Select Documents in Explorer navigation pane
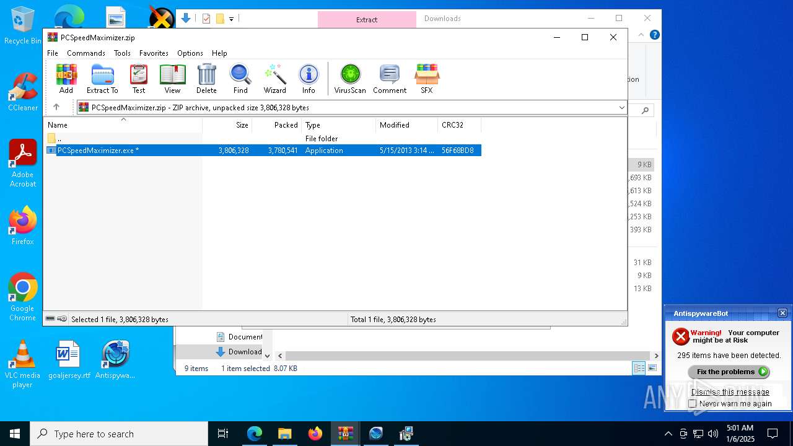Image resolution: width=793 pixels, height=446 pixels. (239, 337)
